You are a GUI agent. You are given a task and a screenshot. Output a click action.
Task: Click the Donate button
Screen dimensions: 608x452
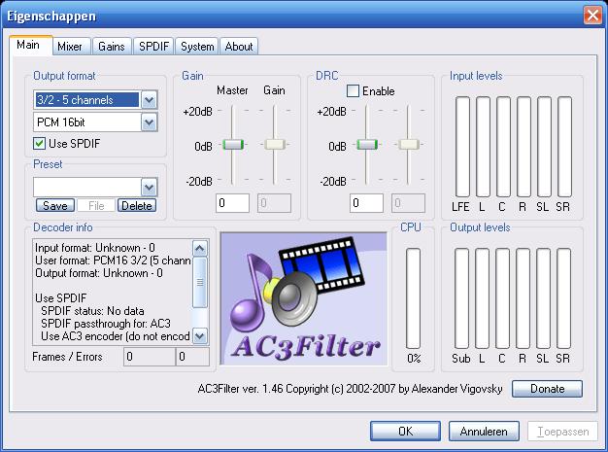(x=547, y=389)
